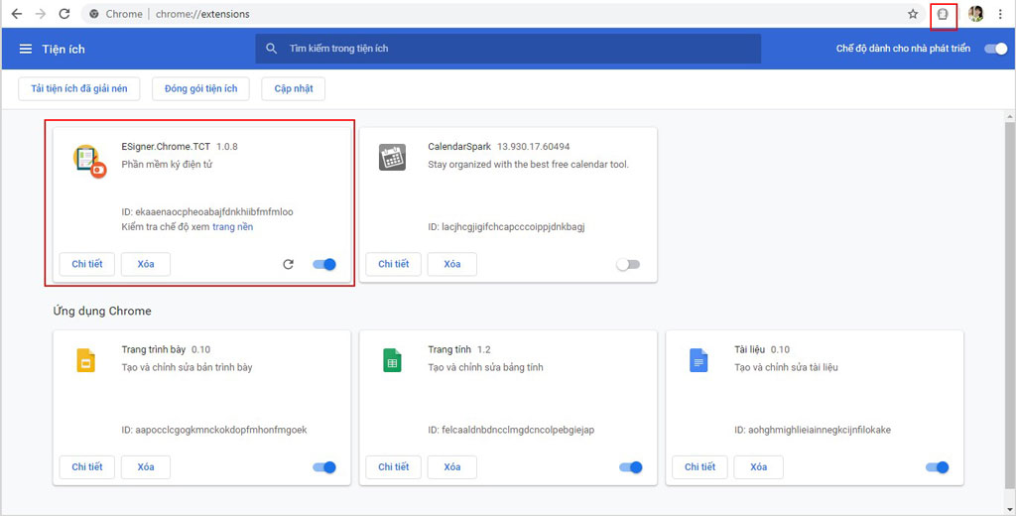Click the Phần mềm ký điện tử description
The width and height of the screenshot is (1016, 516).
click(167, 165)
